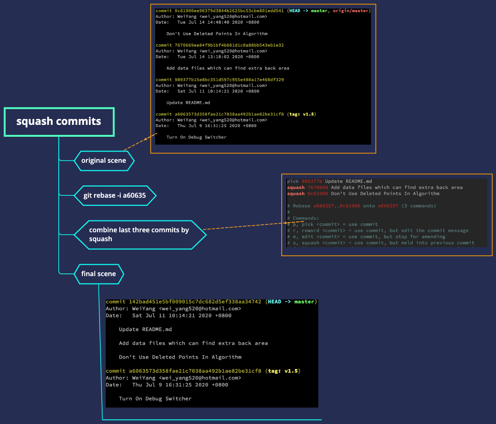The height and width of the screenshot is (424, 496).
Task: Click '# Rebase a606357..0c61900 onto a606357' comment
Action: click(x=362, y=206)
